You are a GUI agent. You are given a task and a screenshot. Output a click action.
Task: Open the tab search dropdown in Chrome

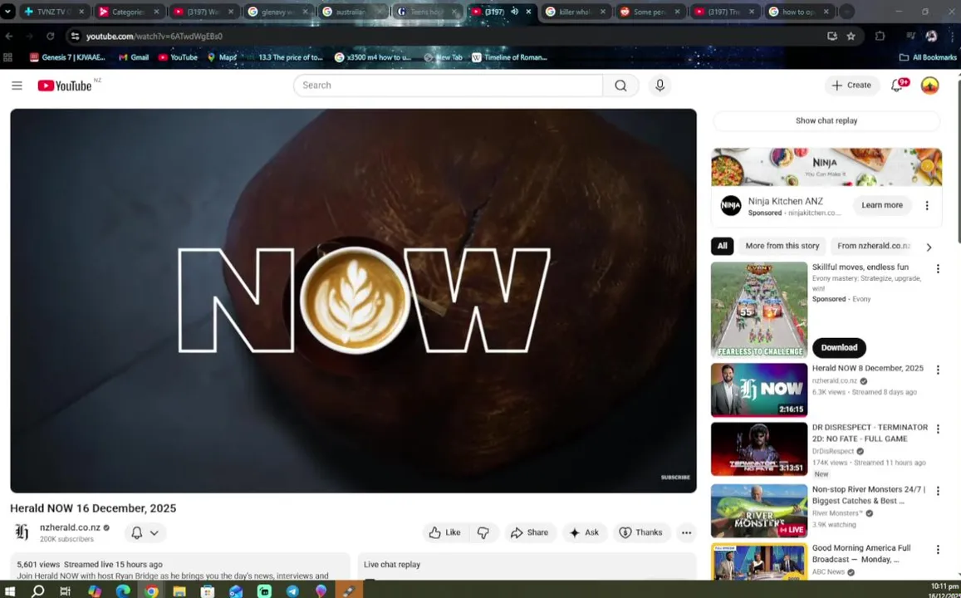point(7,12)
